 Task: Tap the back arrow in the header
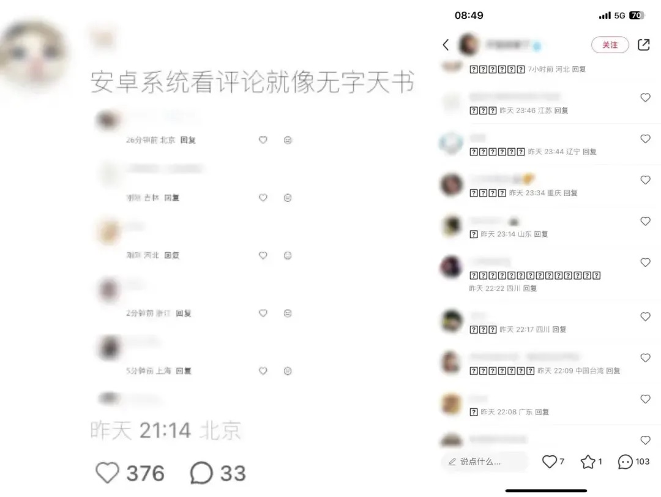coord(446,45)
